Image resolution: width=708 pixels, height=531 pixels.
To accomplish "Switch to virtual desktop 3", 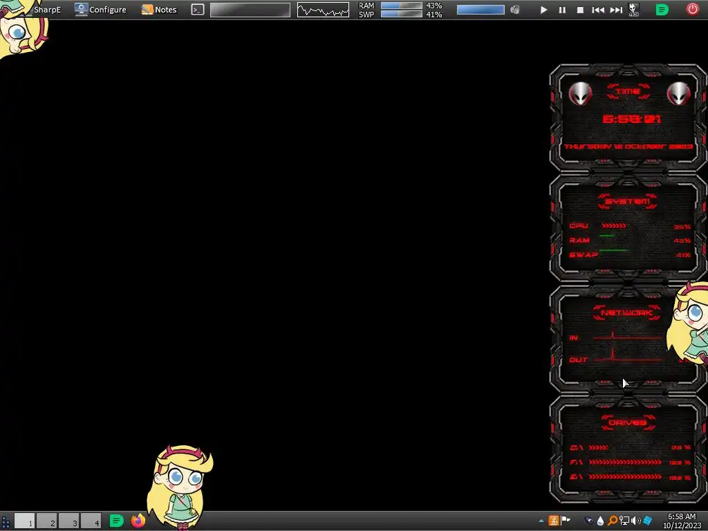I will click(68, 521).
